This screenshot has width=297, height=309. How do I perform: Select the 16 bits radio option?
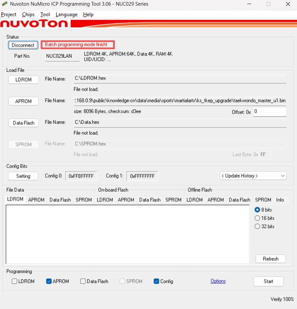pos(257,218)
